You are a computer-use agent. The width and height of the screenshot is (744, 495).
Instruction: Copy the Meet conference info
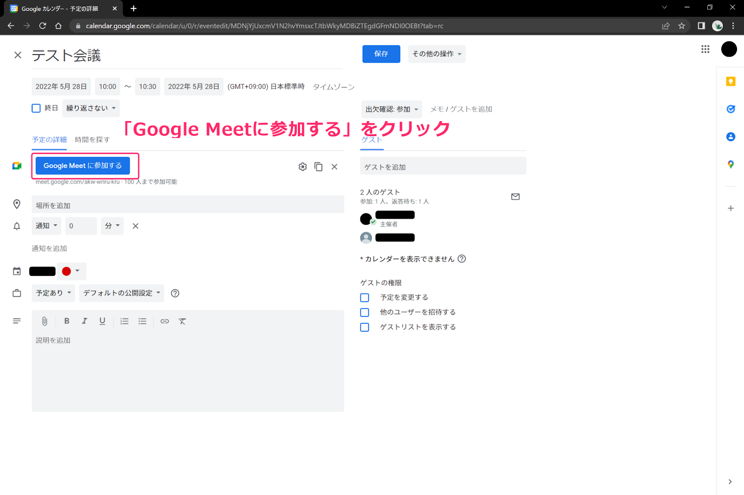click(319, 167)
